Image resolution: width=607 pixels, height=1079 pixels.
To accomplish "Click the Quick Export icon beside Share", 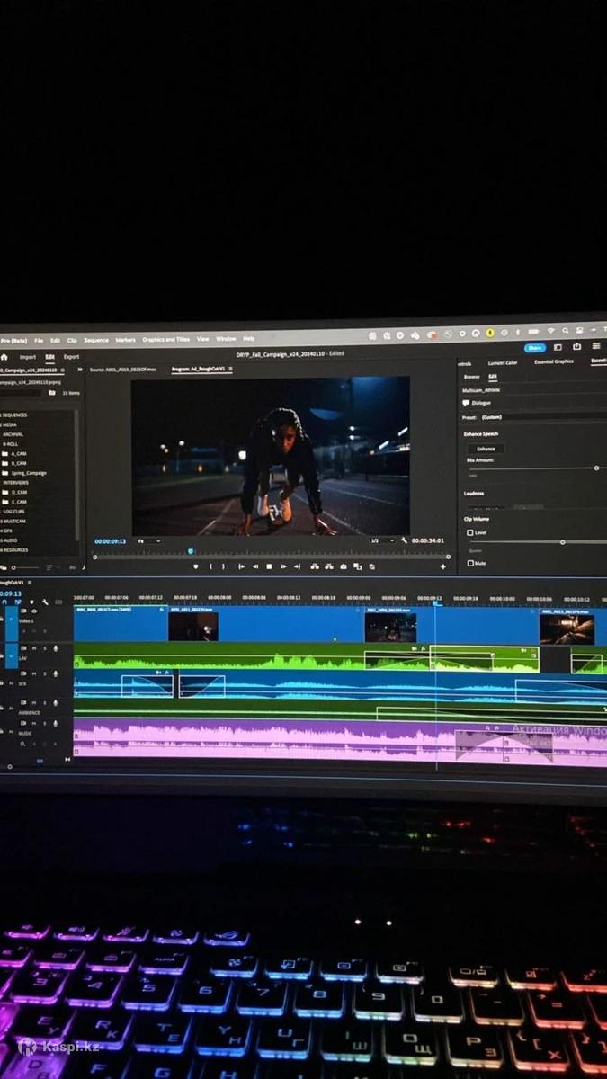I will point(576,347).
